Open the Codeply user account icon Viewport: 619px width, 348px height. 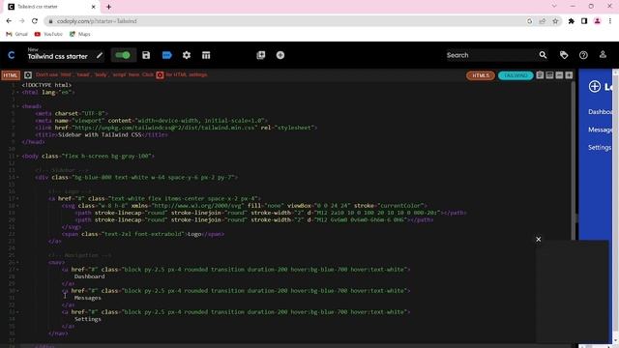603,55
